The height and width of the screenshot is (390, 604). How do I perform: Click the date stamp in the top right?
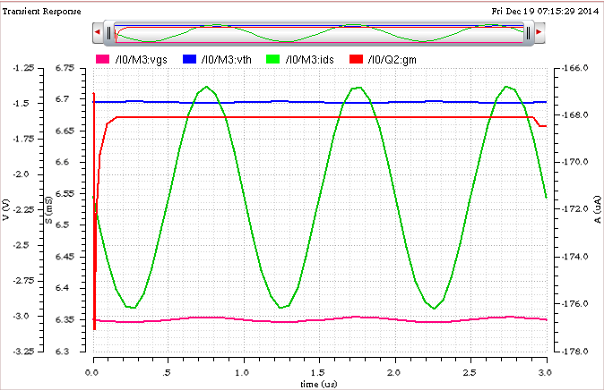pyautogui.click(x=546, y=13)
